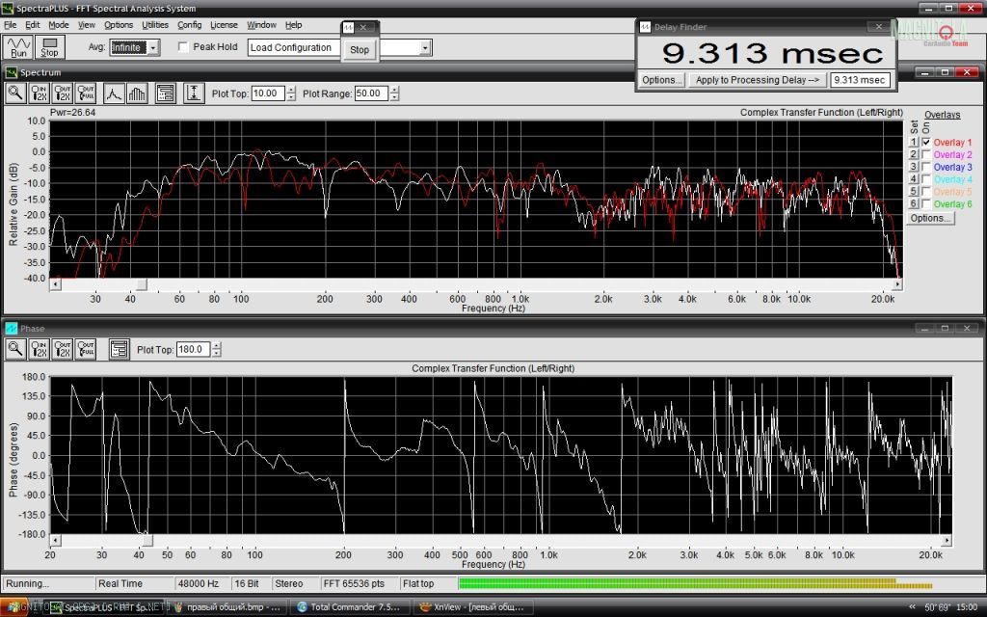Click Stop button in small floating toolbar

pyautogui.click(x=360, y=50)
